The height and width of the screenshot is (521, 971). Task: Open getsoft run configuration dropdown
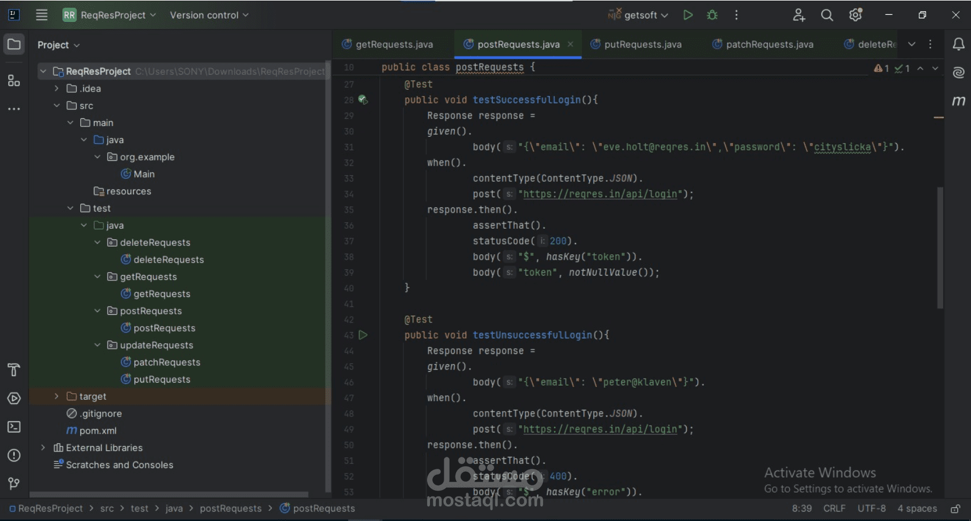[638, 15]
